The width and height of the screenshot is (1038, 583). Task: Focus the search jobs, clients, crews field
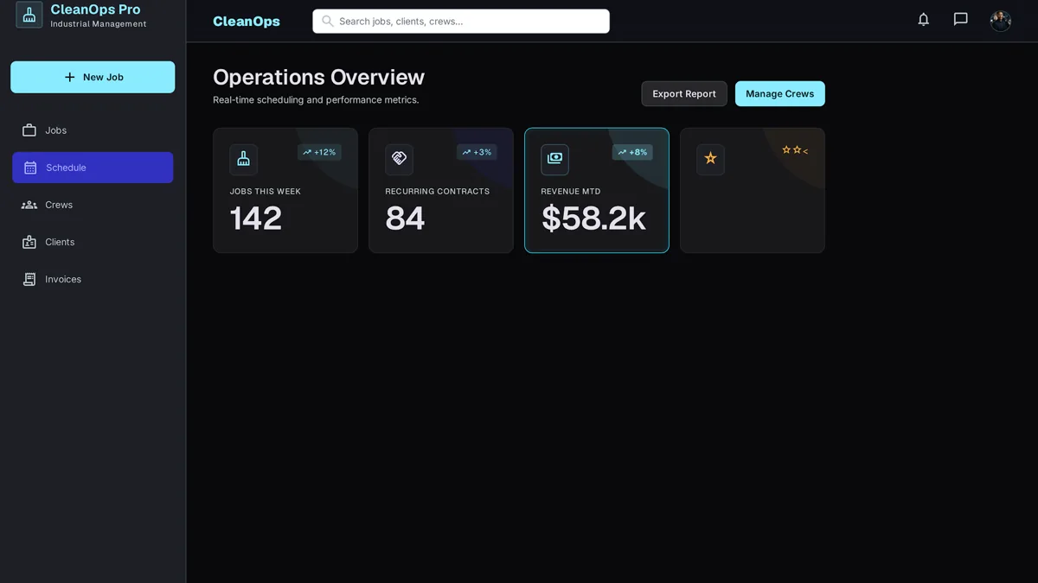coord(461,21)
